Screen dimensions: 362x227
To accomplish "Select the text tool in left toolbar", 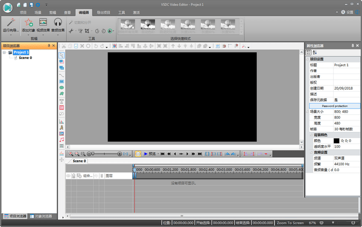I will [x=62, y=101].
